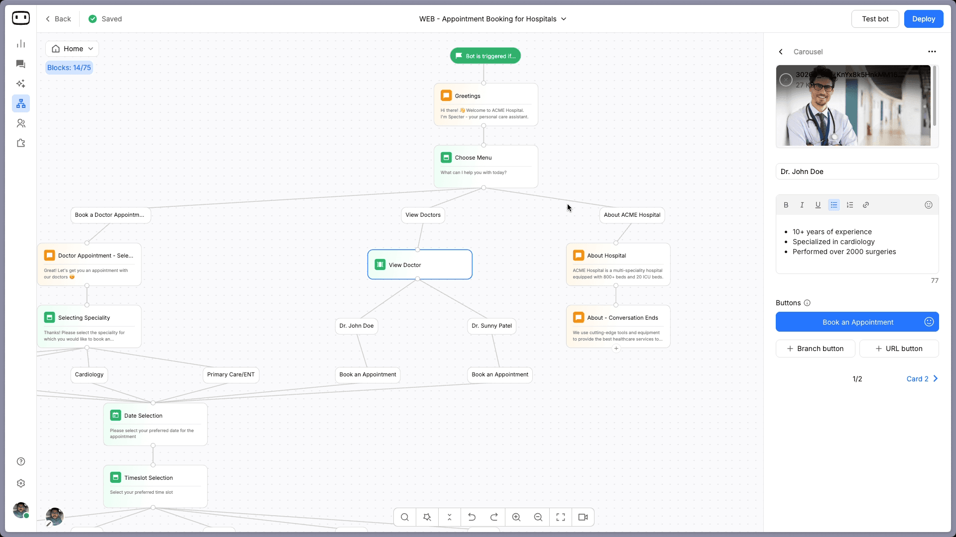Open the integrations puzzle sidebar icon

click(x=20, y=143)
